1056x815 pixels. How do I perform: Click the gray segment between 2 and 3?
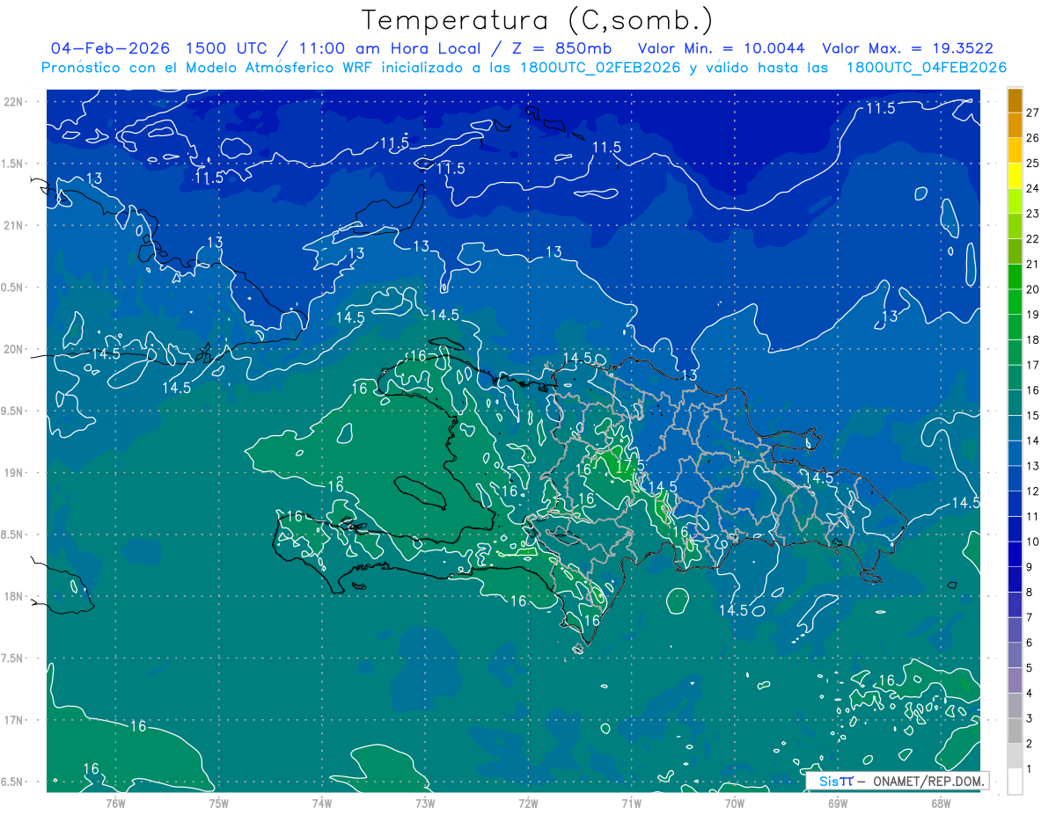coord(1015,731)
